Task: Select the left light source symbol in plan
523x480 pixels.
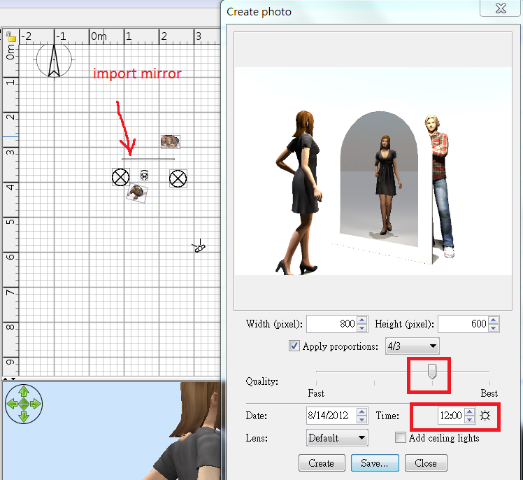Action: [121, 177]
